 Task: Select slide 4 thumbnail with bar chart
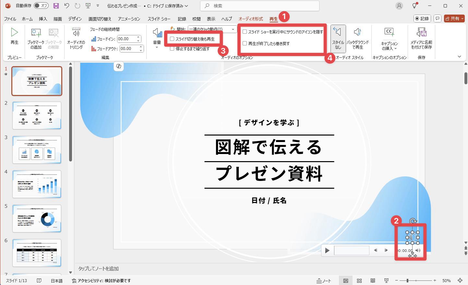(x=37, y=184)
